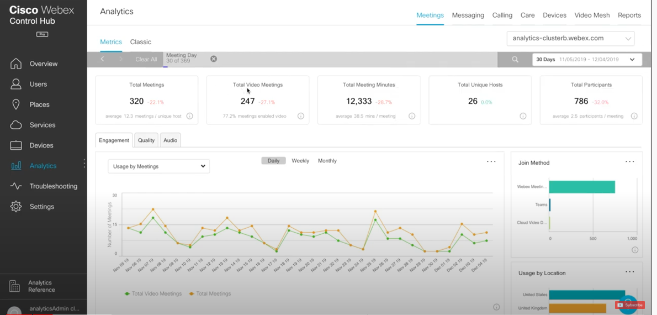657x315 pixels.
Task: Click Clear All filters
Action: coord(146,59)
